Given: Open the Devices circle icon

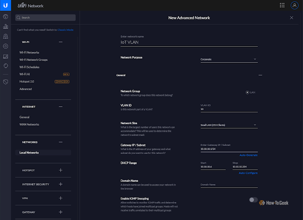Looking at the screenshot, I should point(6,46).
